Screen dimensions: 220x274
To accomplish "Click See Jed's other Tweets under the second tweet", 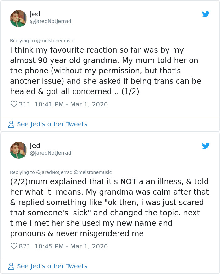I will click(52, 266).
